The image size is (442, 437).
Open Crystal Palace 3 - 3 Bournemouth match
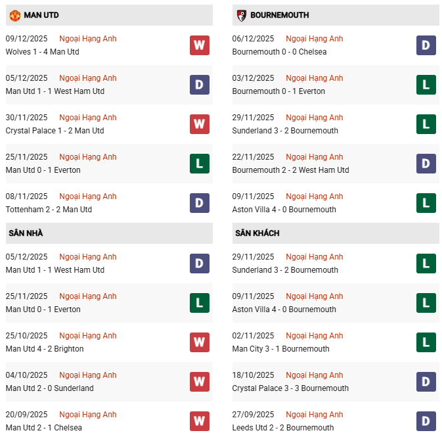point(290,388)
